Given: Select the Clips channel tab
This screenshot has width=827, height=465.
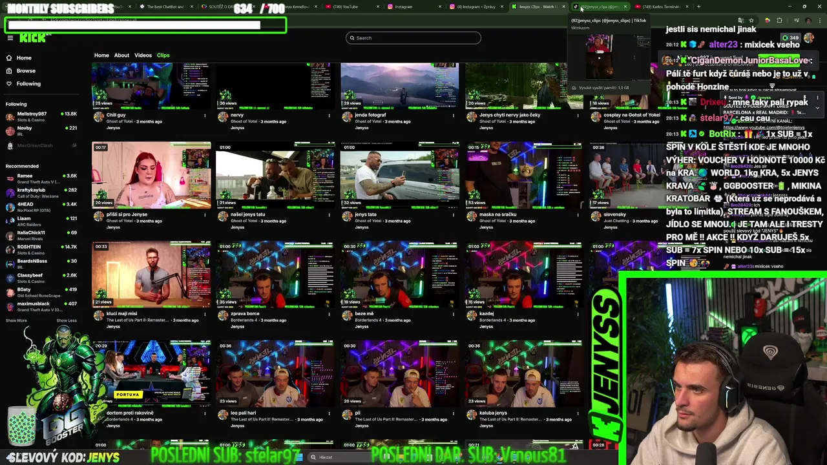Looking at the screenshot, I should pyautogui.click(x=163, y=56).
